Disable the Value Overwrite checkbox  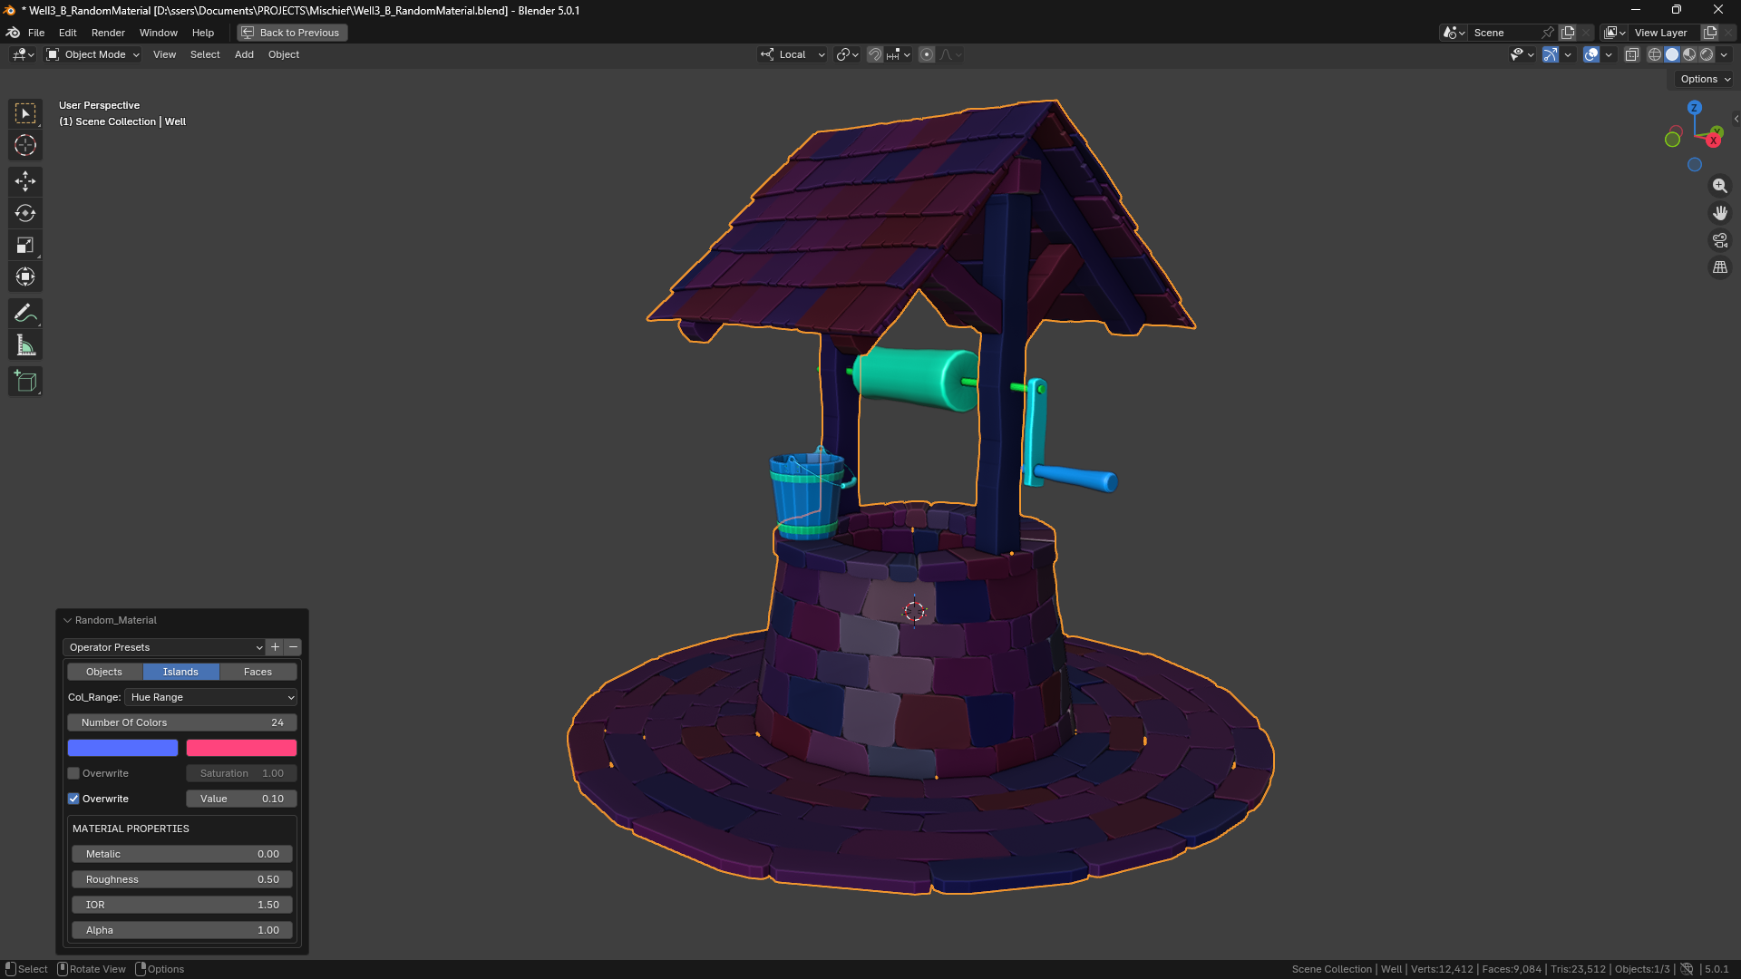tap(73, 799)
